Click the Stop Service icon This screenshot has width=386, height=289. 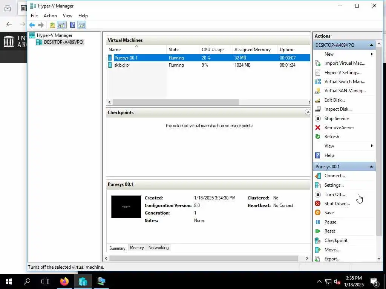click(318, 119)
